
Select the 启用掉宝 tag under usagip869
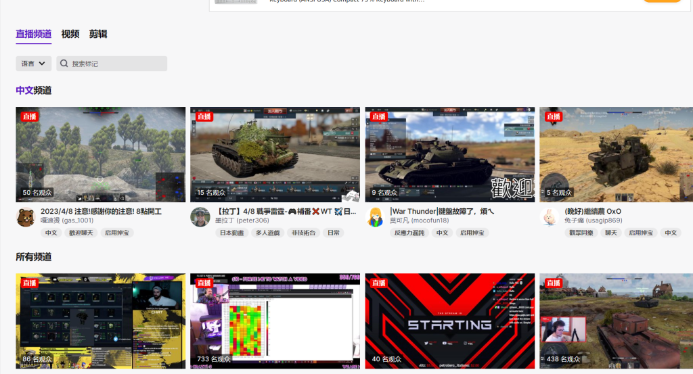(x=641, y=233)
